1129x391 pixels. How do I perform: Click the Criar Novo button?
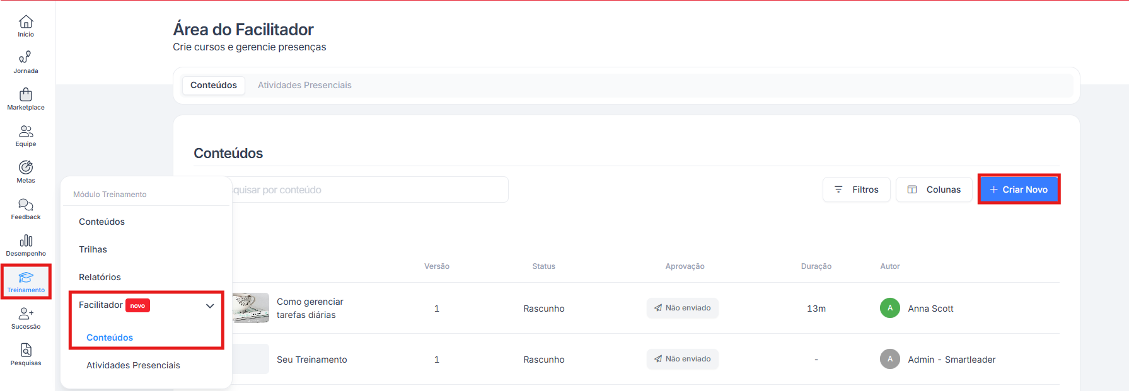1019,190
